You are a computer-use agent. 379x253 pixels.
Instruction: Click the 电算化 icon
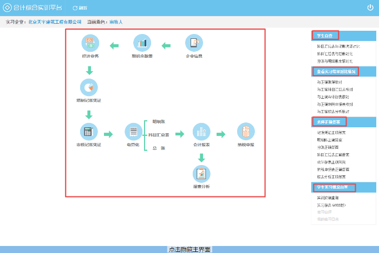coord(133,132)
